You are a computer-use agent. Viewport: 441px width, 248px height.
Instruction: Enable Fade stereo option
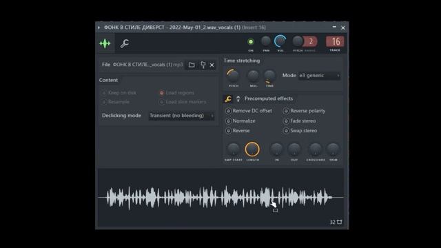pos(300,121)
